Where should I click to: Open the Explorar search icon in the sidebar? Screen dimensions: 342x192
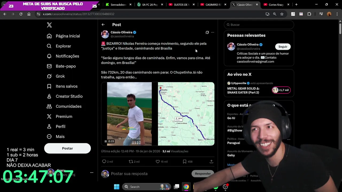coord(49,46)
